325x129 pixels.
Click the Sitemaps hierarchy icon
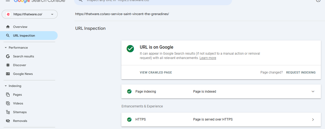point(8,112)
